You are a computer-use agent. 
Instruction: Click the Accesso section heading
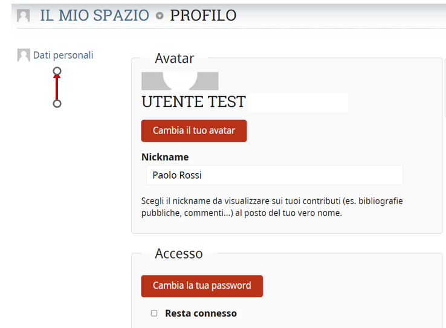[x=178, y=254]
